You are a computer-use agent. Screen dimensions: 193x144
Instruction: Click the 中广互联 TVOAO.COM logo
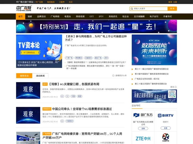24,8
